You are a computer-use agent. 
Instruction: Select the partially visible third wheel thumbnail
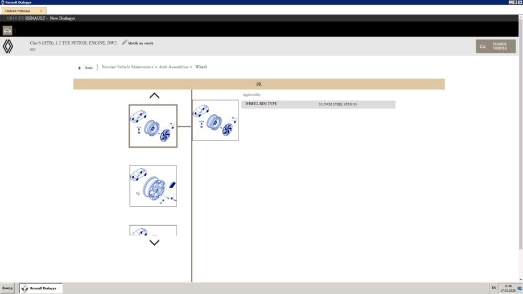(x=153, y=230)
